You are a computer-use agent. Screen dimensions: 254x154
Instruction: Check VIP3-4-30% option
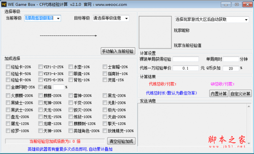[x=41, y=73]
